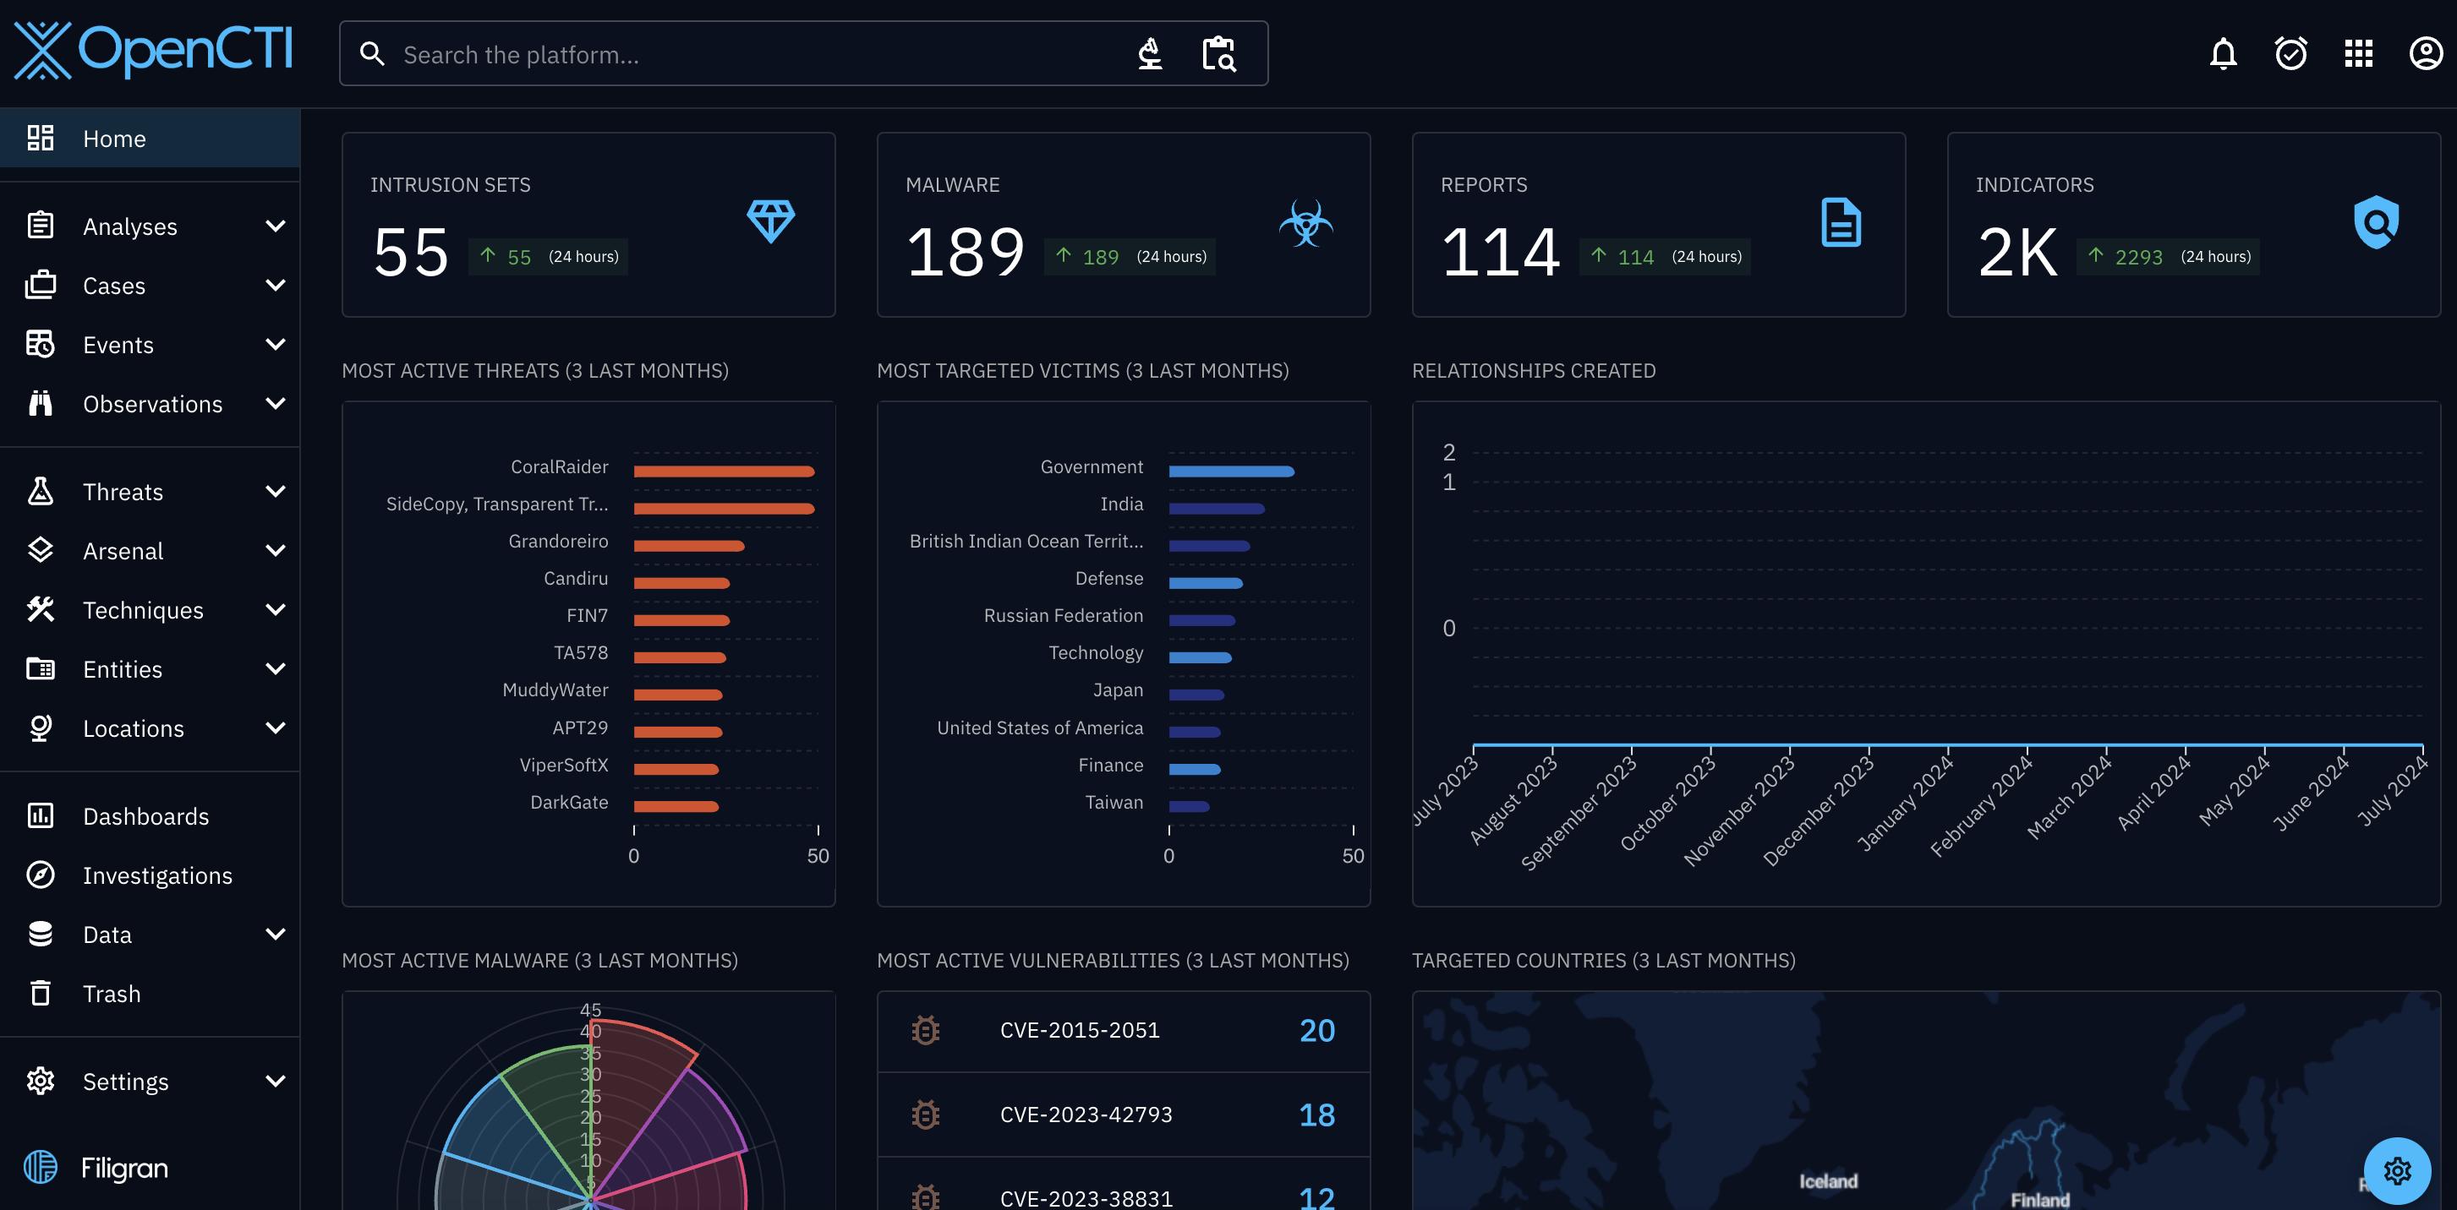
Task: Expand the Arsenal menu chevron
Action: [x=276, y=550]
